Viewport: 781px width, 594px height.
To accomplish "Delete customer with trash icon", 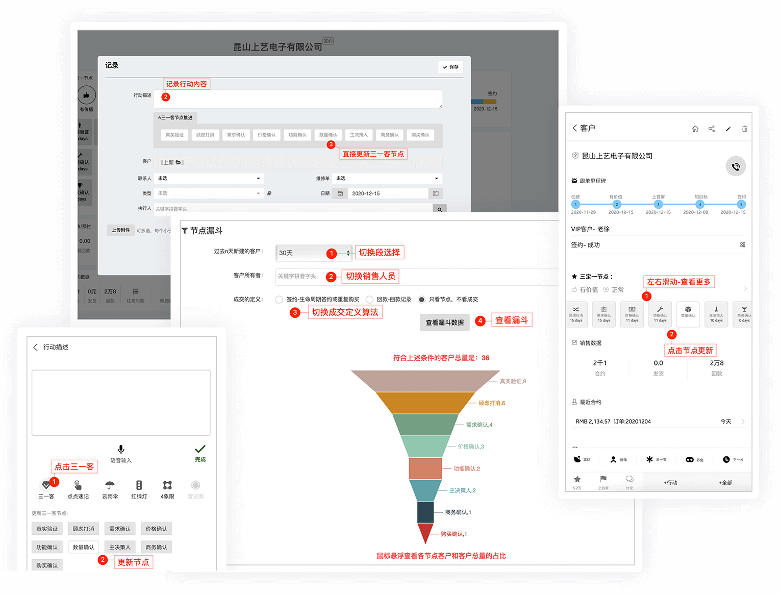I will pyautogui.click(x=745, y=129).
